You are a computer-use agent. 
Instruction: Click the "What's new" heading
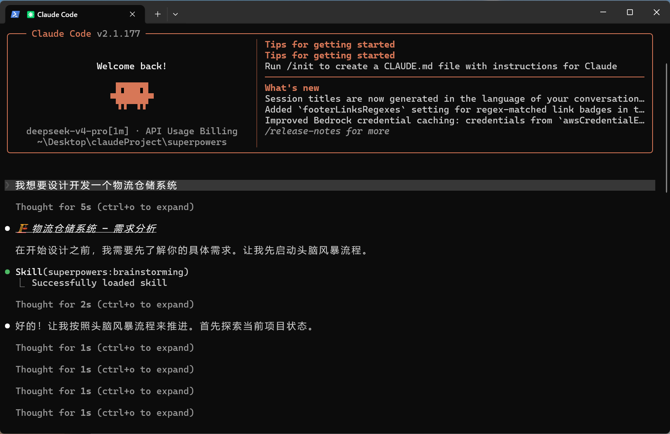pos(292,88)
